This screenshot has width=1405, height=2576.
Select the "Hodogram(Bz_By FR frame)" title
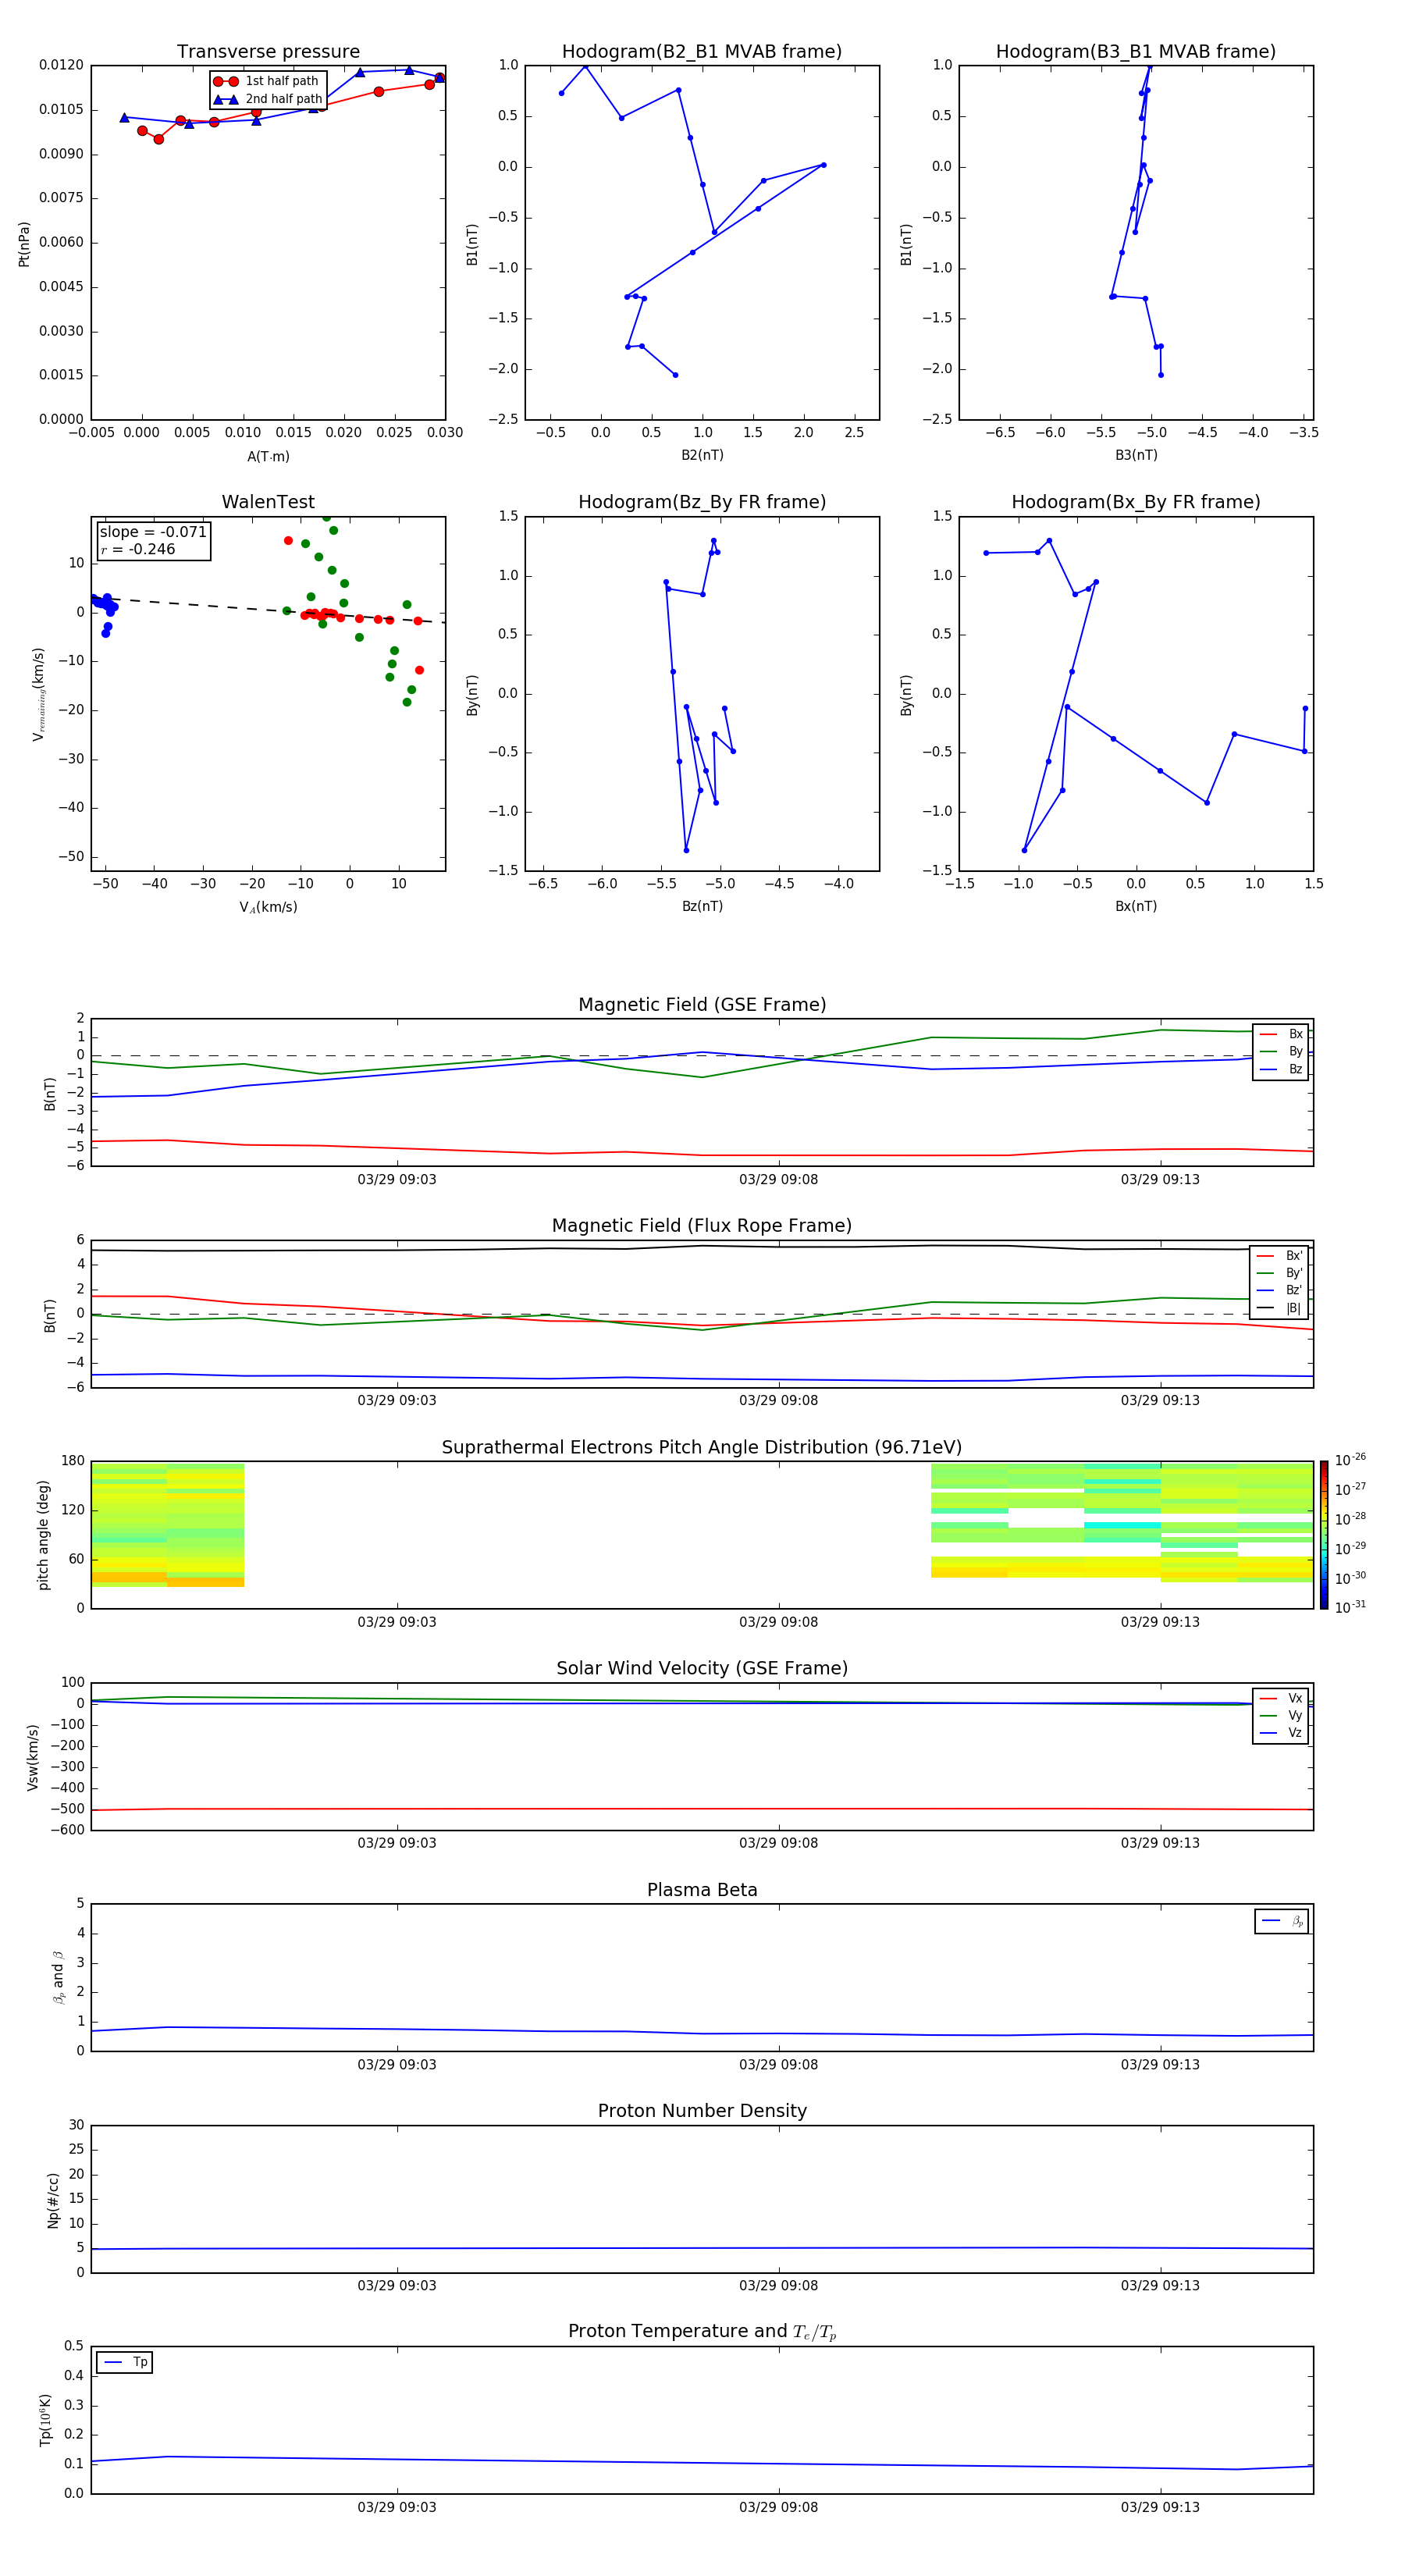702,502
